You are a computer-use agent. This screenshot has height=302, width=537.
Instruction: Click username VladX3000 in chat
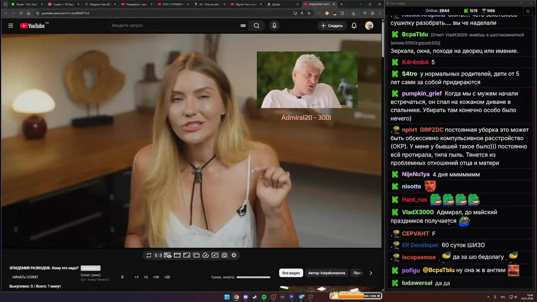(x=418, y=212)
